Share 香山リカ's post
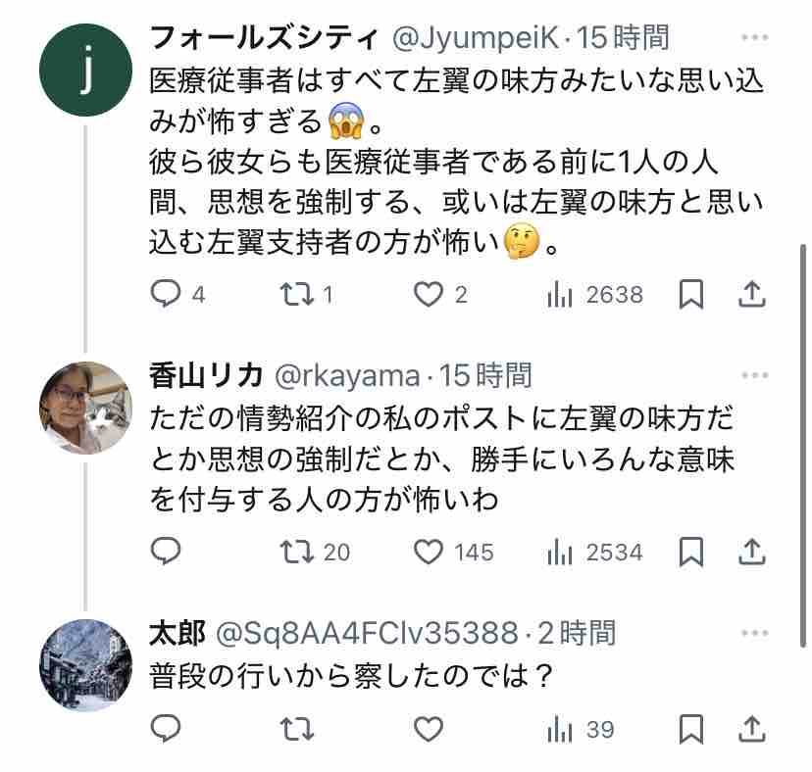The image size is (812, 772). tap(752, 552)
